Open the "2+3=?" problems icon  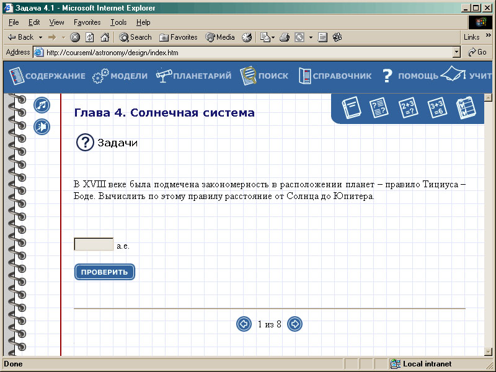point(407,108)
